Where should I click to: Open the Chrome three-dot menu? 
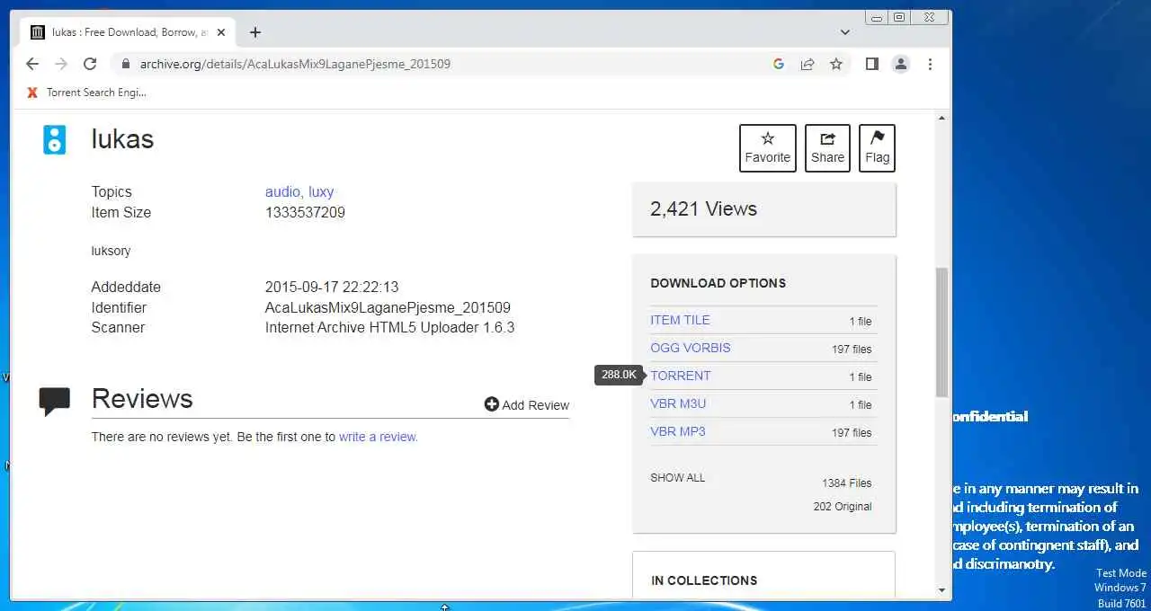tap(930, 64)
